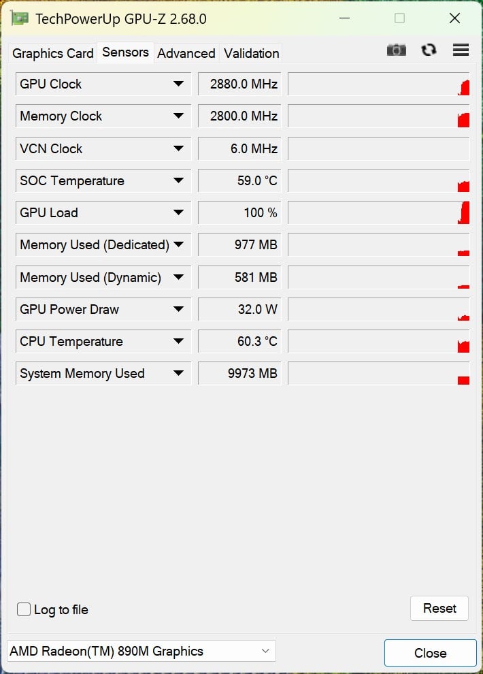The image size is (483, 674).
Task: Open the GPU Power Draw dropdown arrow
Action: click(178, 309)
